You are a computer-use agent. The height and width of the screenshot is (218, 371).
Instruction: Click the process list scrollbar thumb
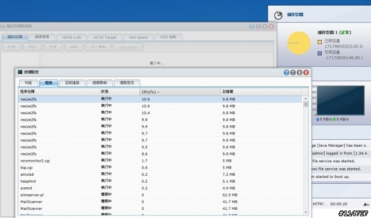click(305, 104)
